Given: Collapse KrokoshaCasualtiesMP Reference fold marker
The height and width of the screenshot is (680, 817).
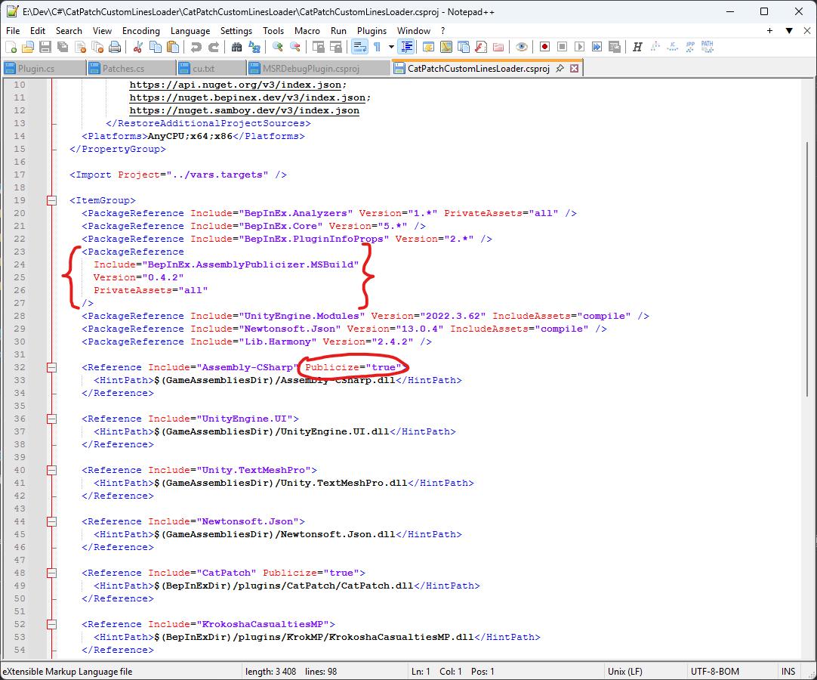Looking at the screenshot, I should point(51,624).
